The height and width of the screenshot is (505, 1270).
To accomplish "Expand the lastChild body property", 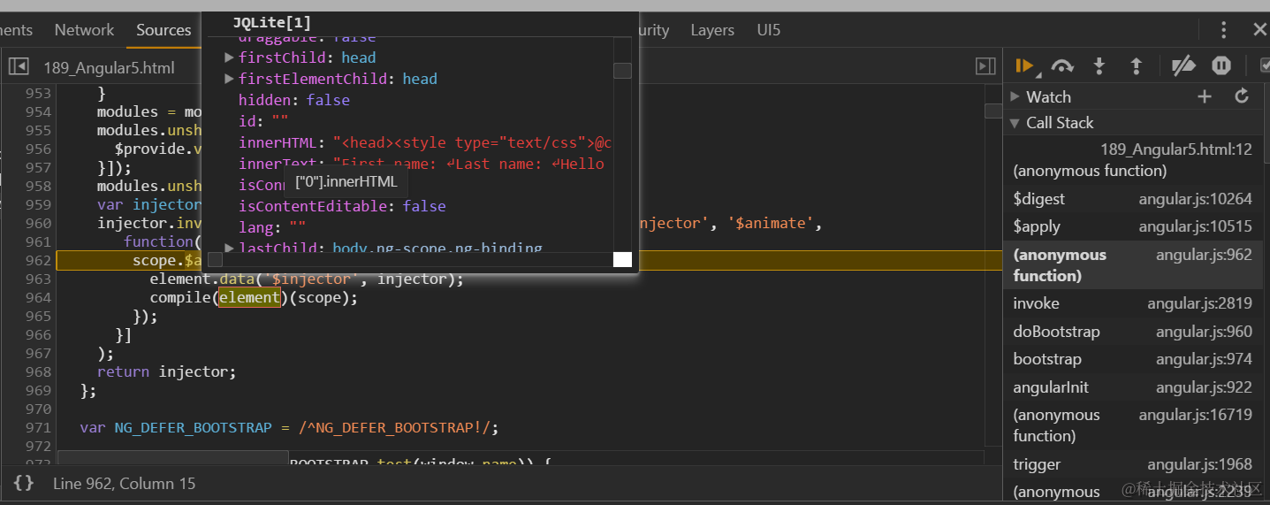I will [230, 248].
